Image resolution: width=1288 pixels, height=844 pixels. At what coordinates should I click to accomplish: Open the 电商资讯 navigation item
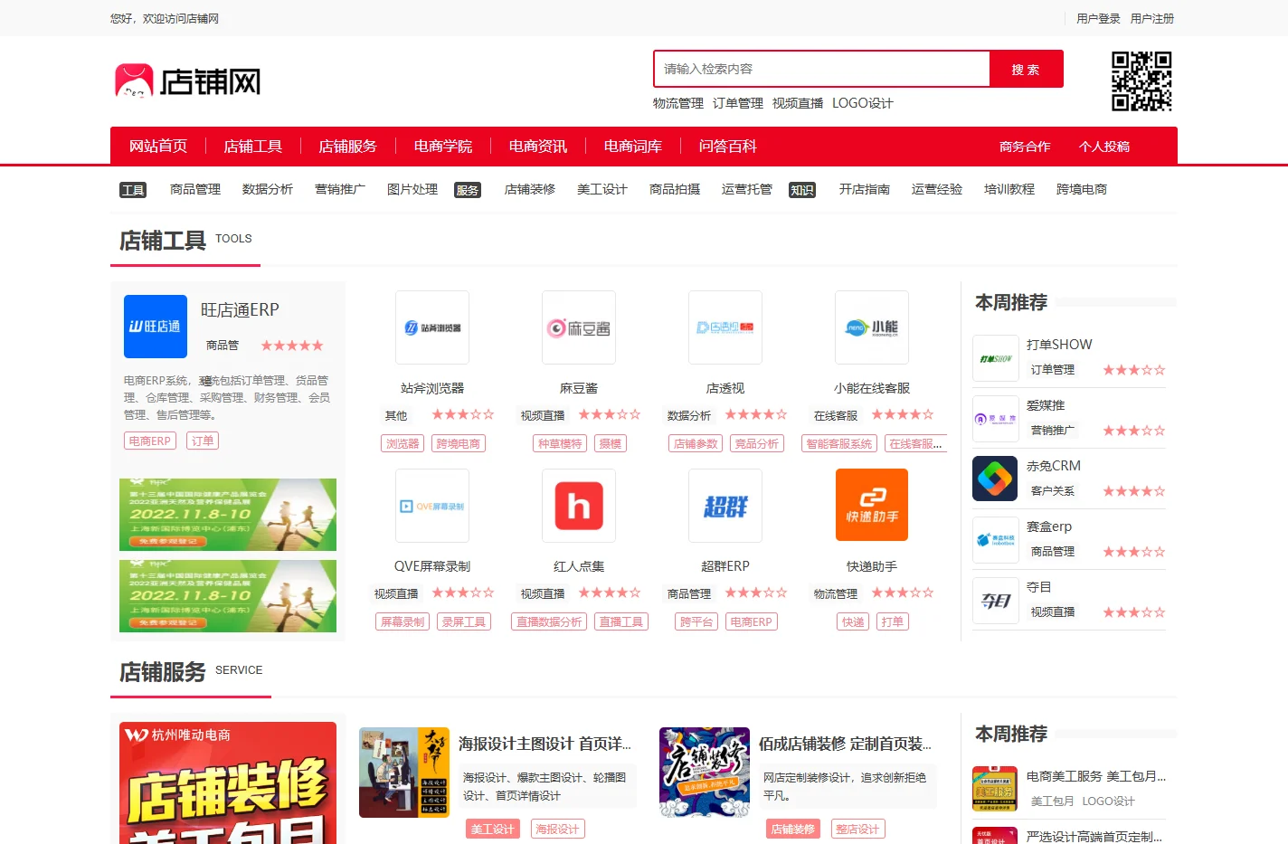tap(538, 147)
